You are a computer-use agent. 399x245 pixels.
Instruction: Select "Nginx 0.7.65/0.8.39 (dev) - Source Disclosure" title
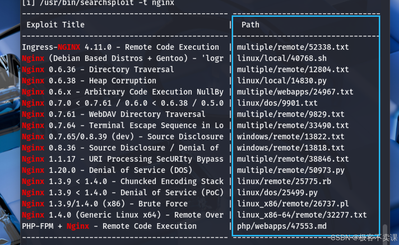click(123, 136)
